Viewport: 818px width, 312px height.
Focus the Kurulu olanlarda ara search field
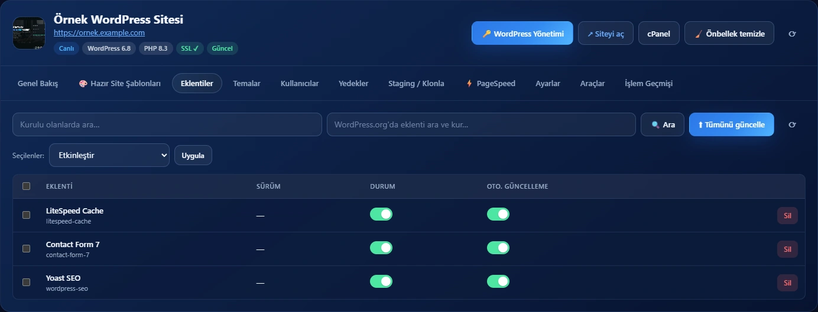(167, 124)
